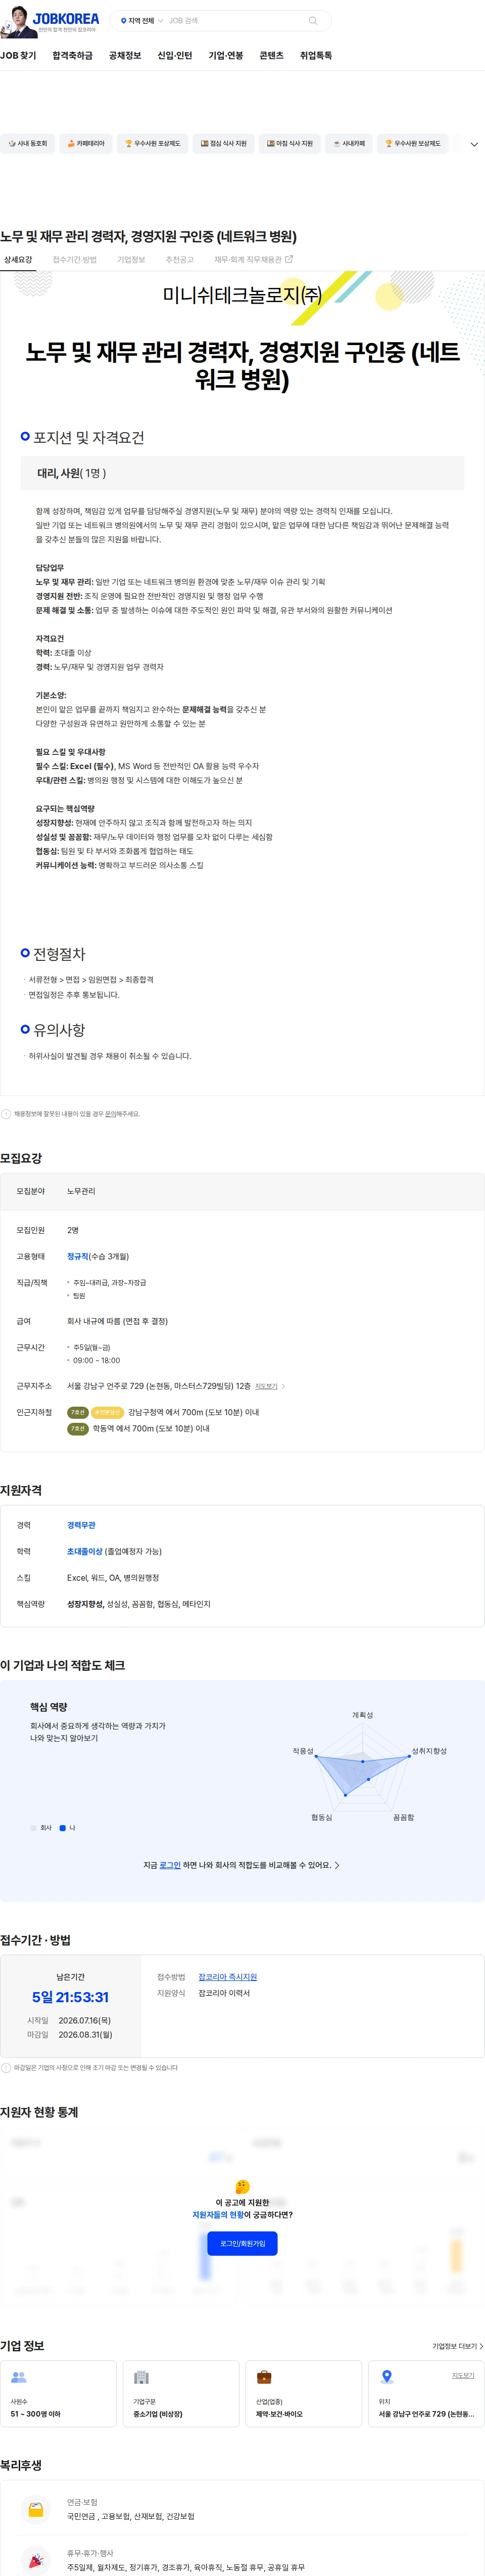Viewport: 485px width, 2576px height.
Task: Click the 경력무관 text in 지원자격
Action: pos(81,1526)
